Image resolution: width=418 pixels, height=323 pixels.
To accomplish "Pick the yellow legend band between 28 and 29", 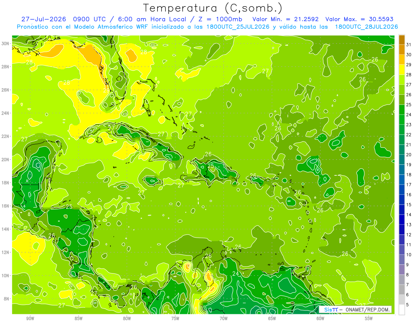I will pos(402,70).
